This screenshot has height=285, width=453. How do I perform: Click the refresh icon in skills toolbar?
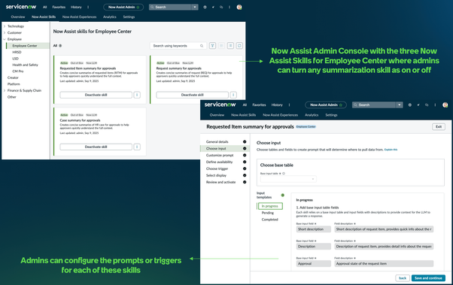pos(239,46)
